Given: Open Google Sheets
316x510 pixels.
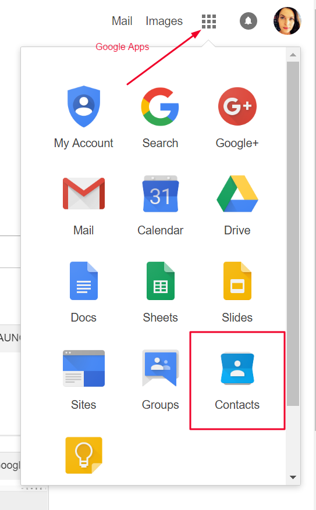Looking at the screenshot, I should pos(161,281).
